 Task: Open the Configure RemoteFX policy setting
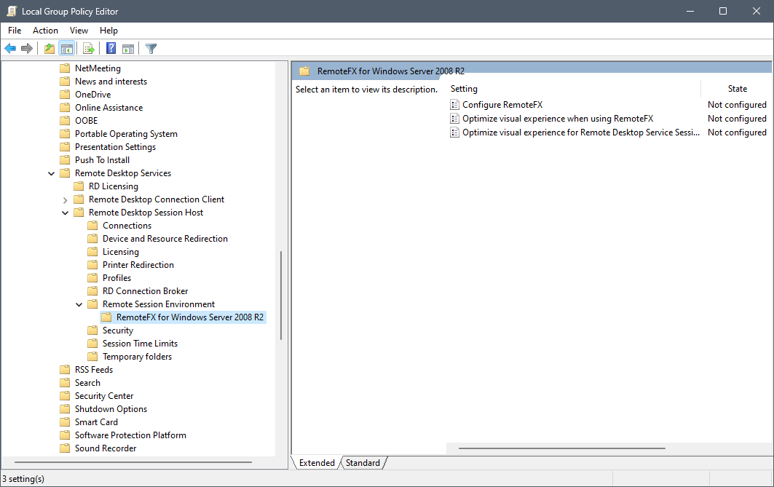[x=502, y=105]
